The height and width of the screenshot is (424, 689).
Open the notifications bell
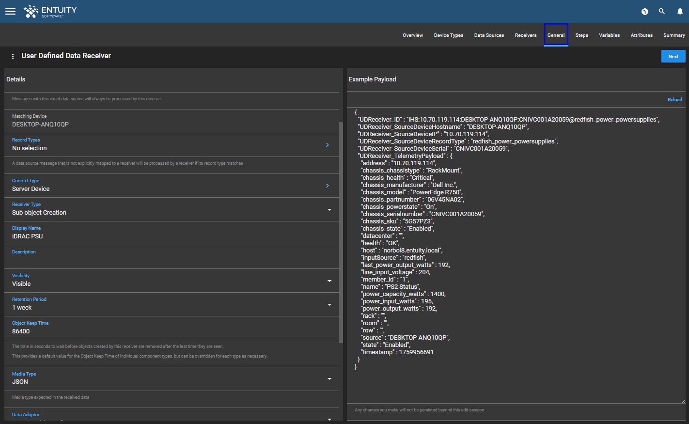tap(680, 12)
